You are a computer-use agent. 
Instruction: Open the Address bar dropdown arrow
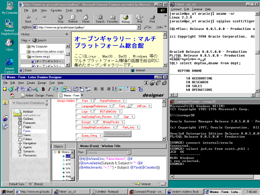(139, 27)
